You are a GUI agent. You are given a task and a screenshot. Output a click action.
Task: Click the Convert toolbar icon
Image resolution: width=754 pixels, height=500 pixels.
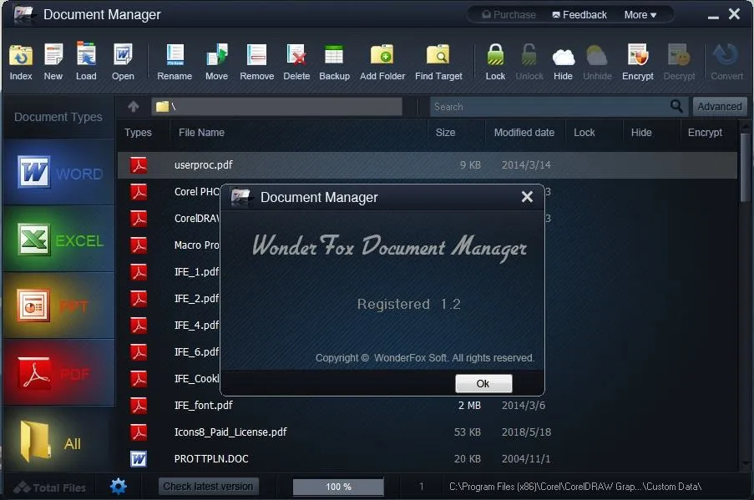726,62
